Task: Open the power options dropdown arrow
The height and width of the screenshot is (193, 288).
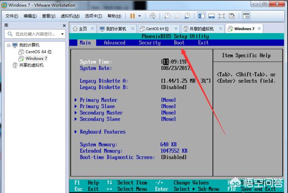Action: click(139, 16)
